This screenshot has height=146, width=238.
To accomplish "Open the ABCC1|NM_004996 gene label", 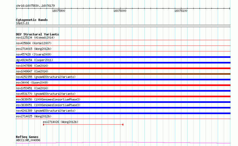I will tap(28, 140).
